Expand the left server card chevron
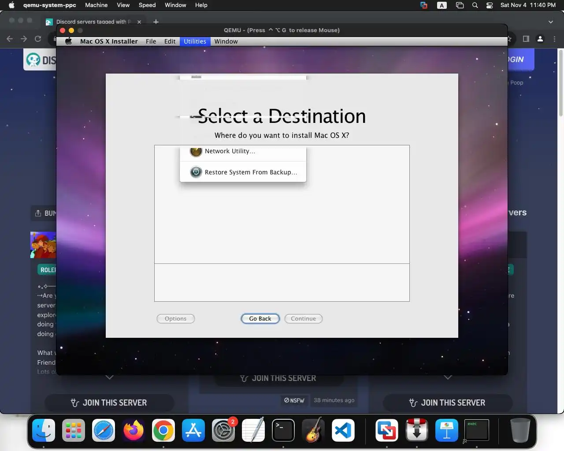 click(110, 377)
